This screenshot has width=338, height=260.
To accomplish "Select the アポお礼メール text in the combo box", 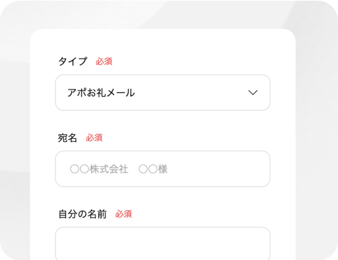I will pos(101,93).
